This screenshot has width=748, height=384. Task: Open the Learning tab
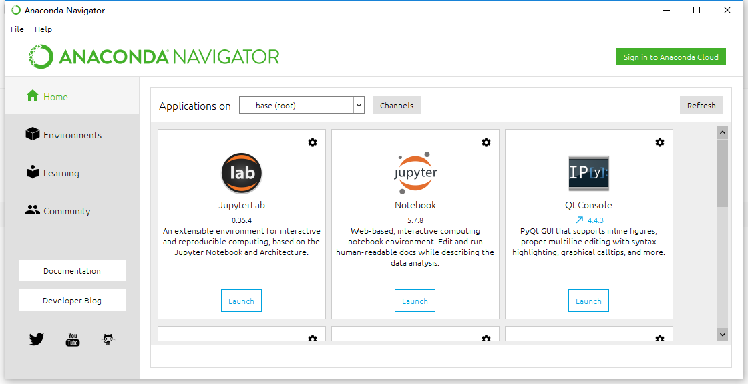point(73,173)
